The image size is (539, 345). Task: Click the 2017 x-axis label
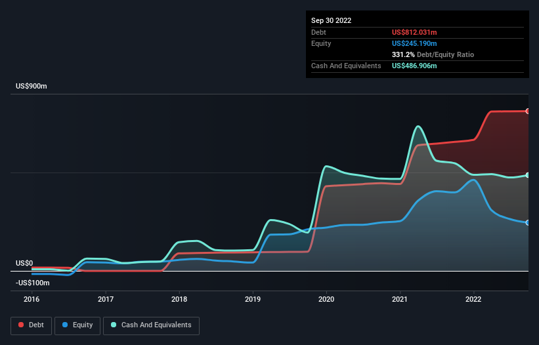pos(106,299)
